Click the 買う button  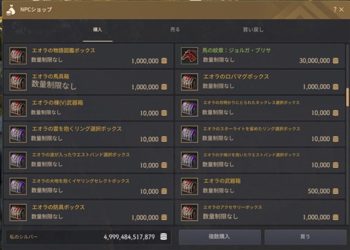coord(305,237)
